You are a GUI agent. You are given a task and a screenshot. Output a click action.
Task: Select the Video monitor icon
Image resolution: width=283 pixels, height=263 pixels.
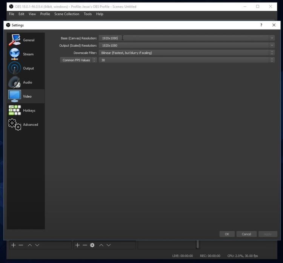click(15, 96)
